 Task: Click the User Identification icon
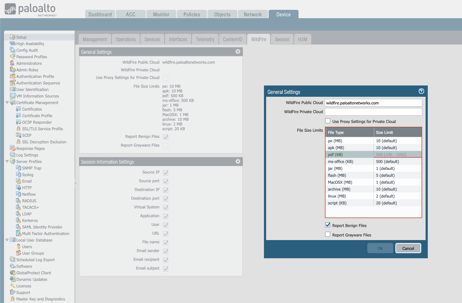coord(13,89)
